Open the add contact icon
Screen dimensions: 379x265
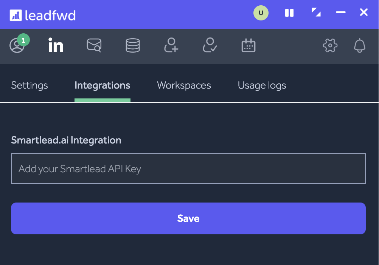point(171,45)
